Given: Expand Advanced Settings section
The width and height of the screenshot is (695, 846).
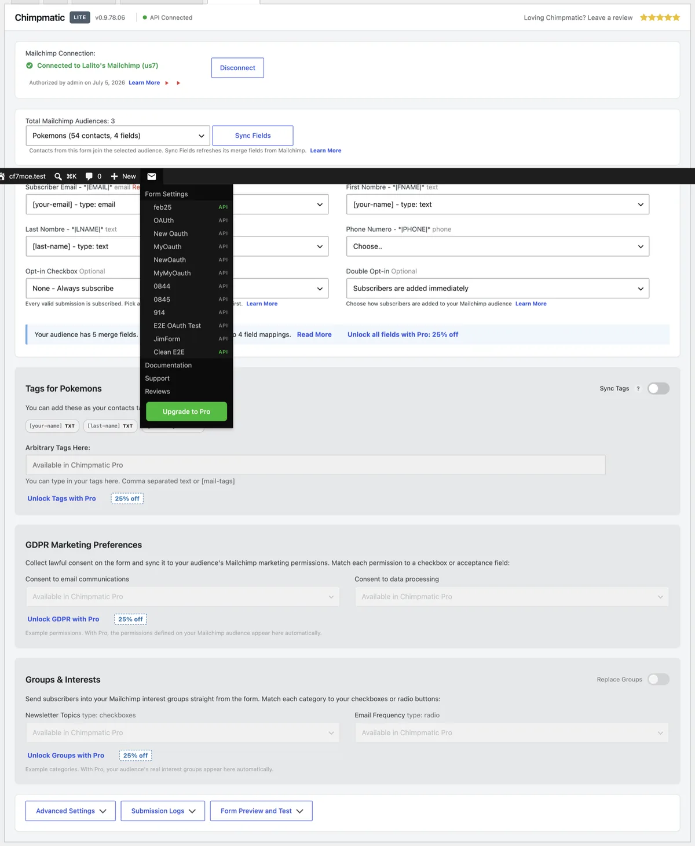Looking at the screenshot, I should [71, 811].
